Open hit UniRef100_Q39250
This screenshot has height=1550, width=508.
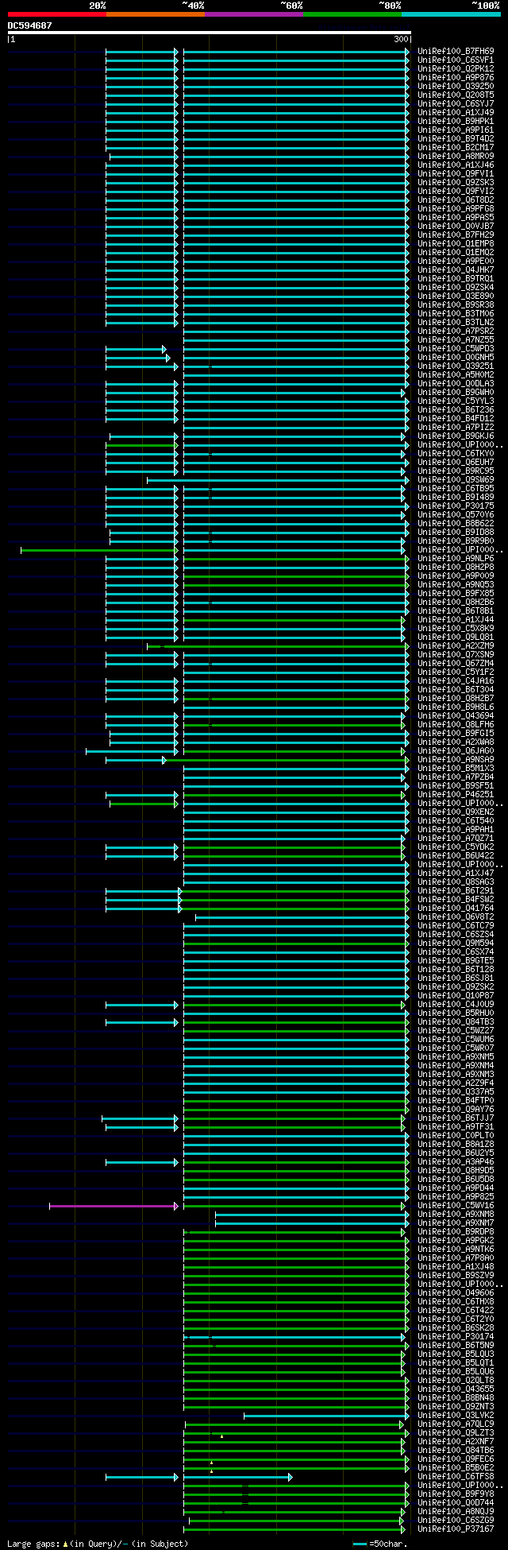point(456,86)
